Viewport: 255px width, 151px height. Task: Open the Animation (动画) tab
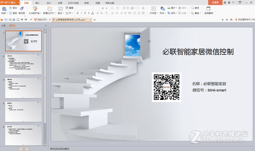pyautogui.click(x=60, y=3)
